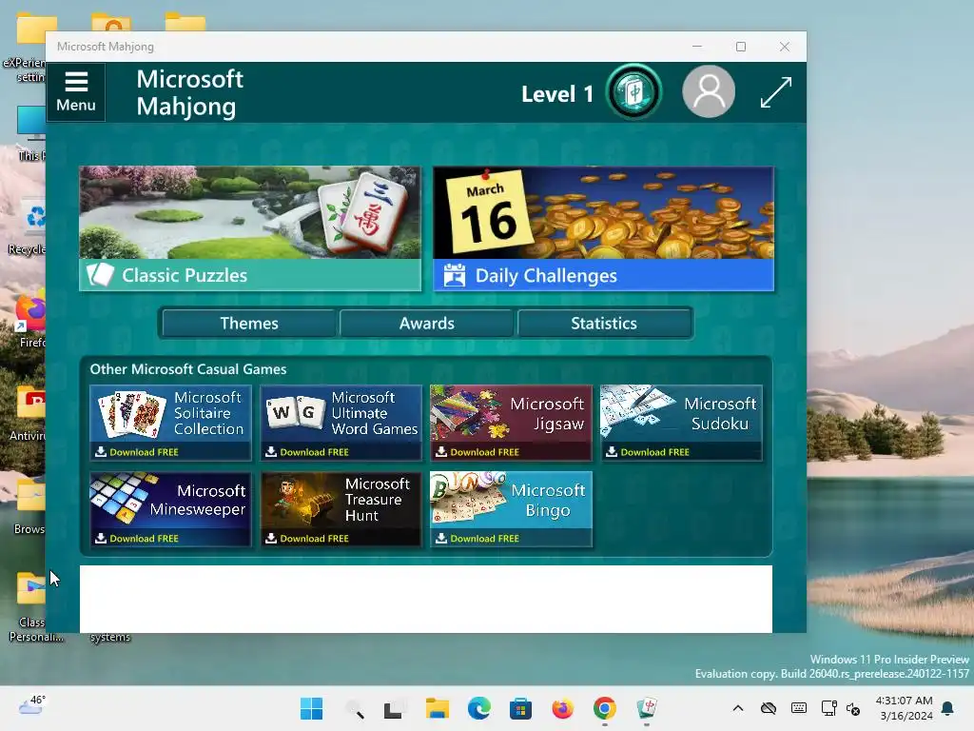Click the Windows Start button

coord(311,708)
